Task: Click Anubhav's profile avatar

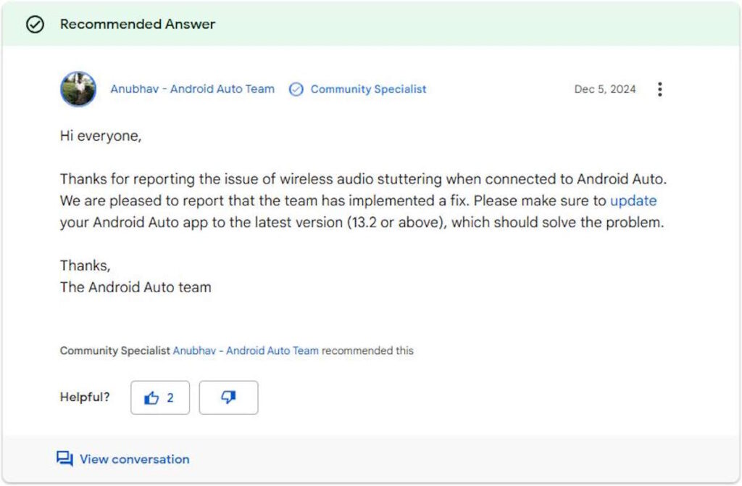Action: click(x=78, y=89)
